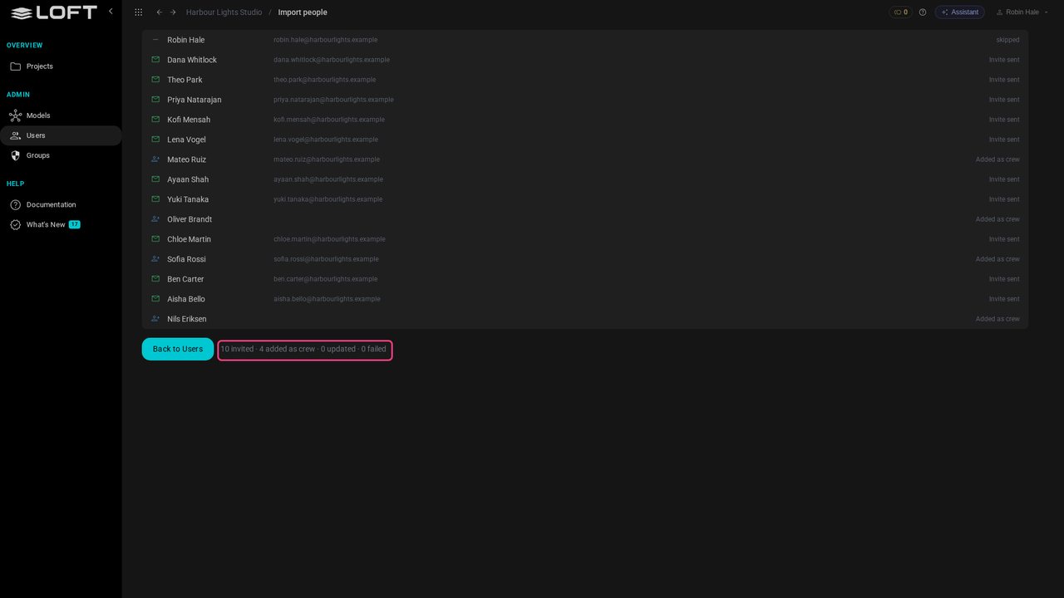Click the name Priya Natarajan

195,100
